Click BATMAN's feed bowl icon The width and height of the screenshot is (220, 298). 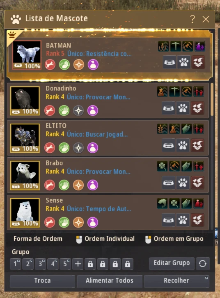170,62
